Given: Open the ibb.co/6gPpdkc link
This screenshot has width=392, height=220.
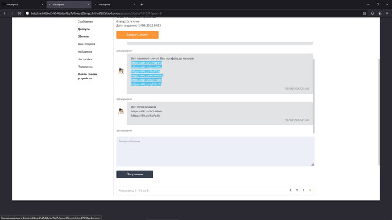Looking at the screenshot, I should tap(146, 116).
